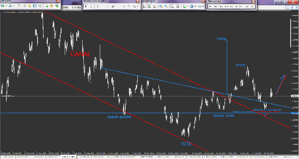Select the Equidistant Channel tool
299x159 pixels.
113,6
